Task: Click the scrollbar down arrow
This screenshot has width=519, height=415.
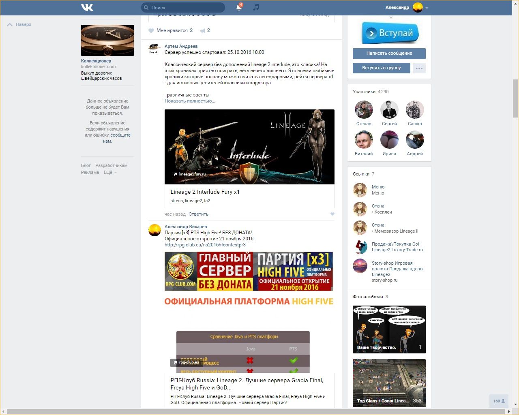Action: [516, 404]
